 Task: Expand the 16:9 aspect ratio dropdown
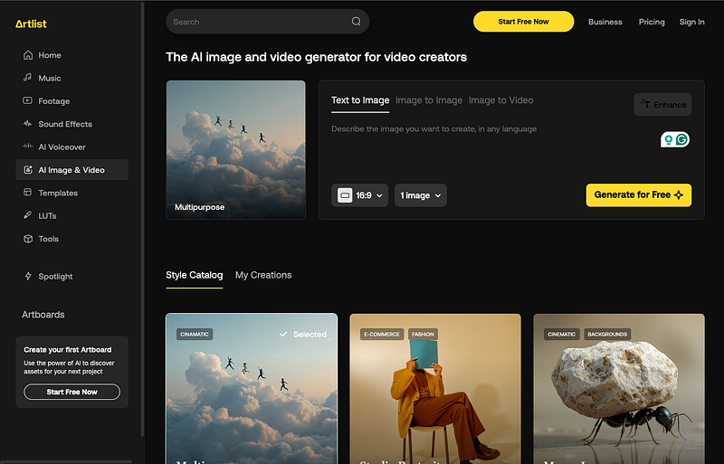coord(359,195)
